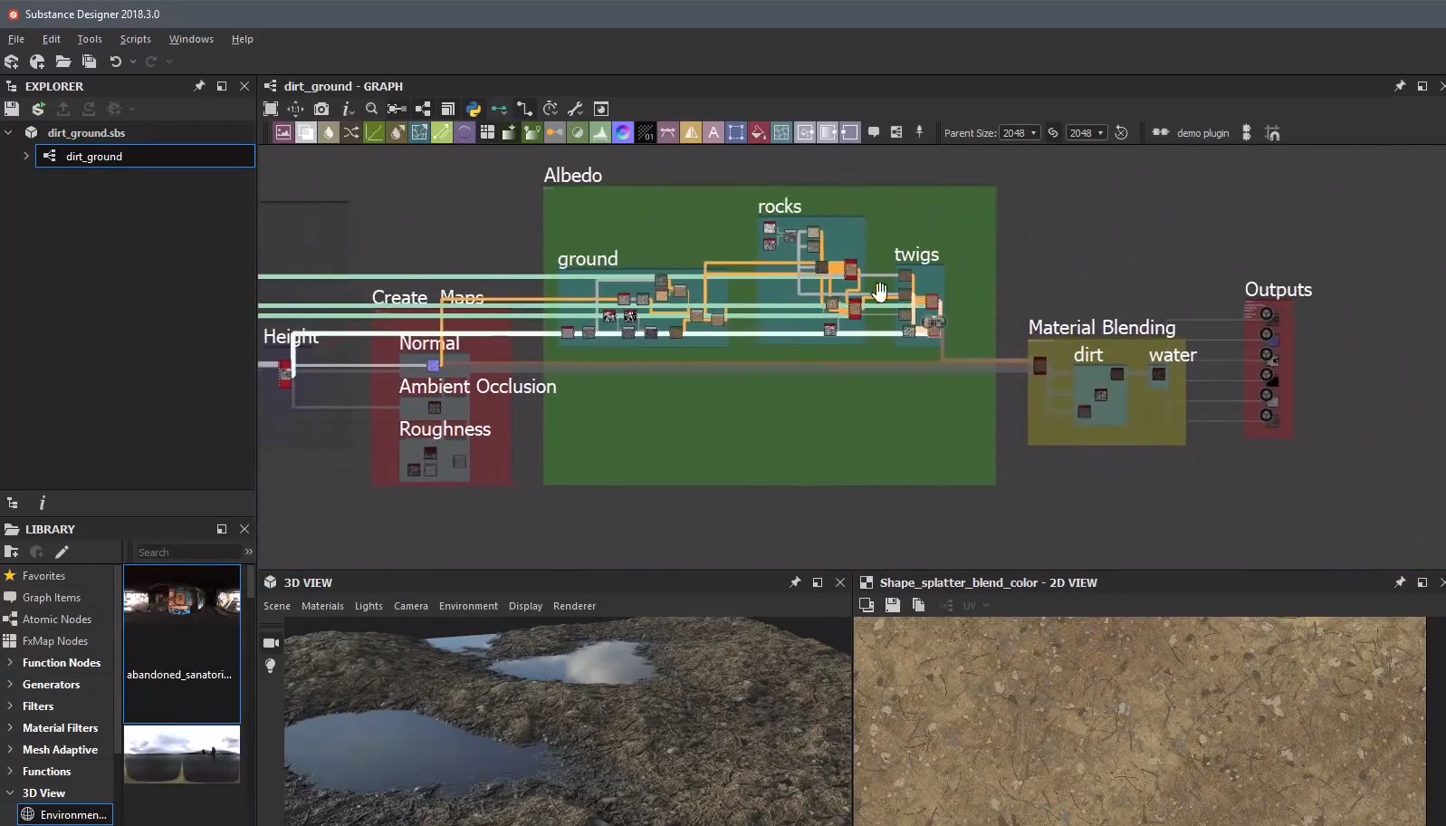Image resolution: width=1446 pixels, height=826 pixels.
Task: Add an HSL color wheel node
Action: pyautogui.click(x=623, y=132)
